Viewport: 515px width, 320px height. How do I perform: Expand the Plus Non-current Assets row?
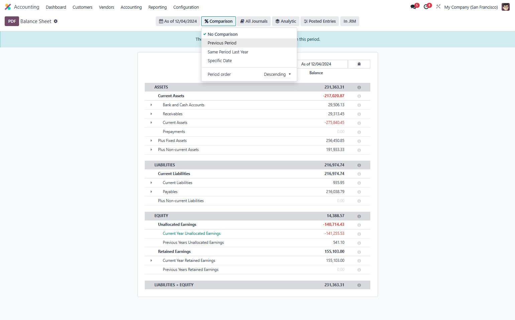(151, 150)
